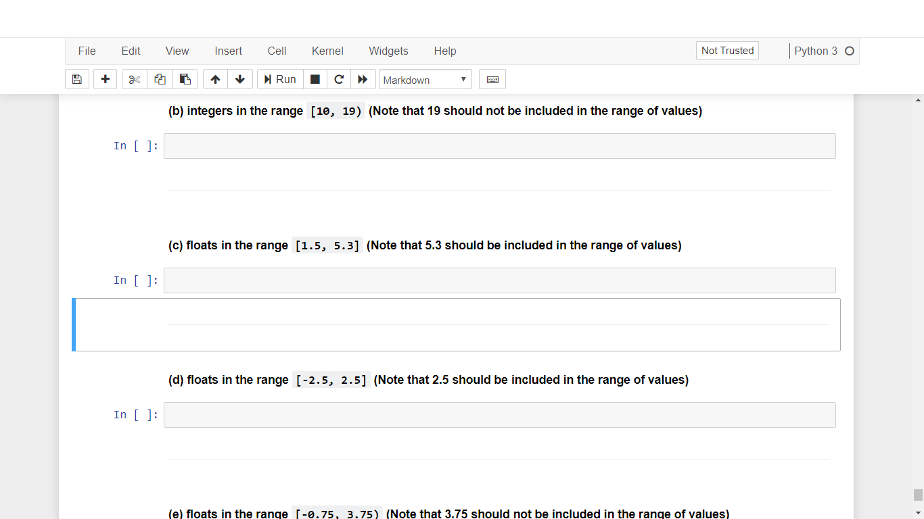Open the command palette keyboard icon

[x=492, y=79]
